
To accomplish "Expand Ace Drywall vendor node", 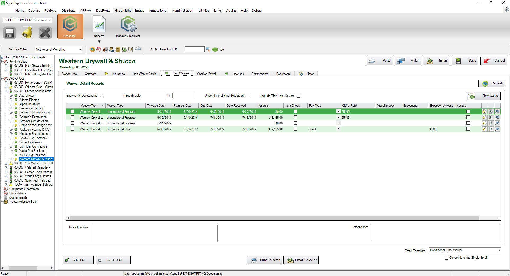I will 11,96.
